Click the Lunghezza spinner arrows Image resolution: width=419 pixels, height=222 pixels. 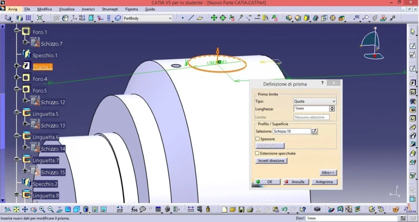(332, 109)
